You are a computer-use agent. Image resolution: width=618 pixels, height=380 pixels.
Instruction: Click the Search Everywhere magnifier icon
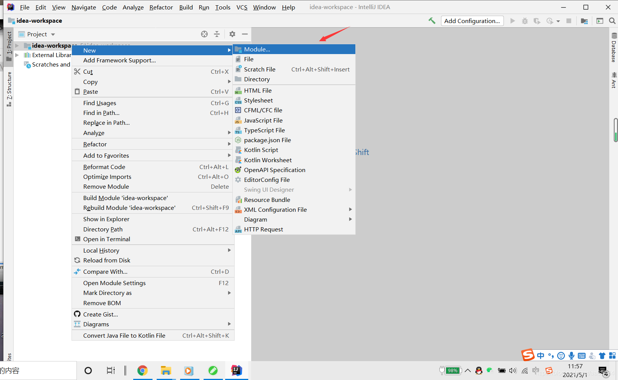[x=612, y=21]
